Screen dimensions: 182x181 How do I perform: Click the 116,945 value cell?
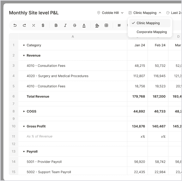coord(158,76)
